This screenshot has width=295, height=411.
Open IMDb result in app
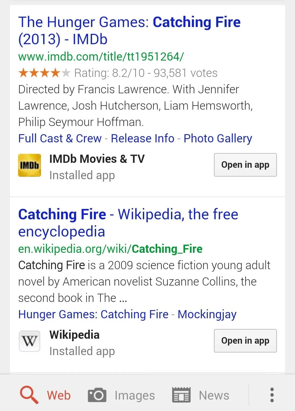[x=245, y=165]
